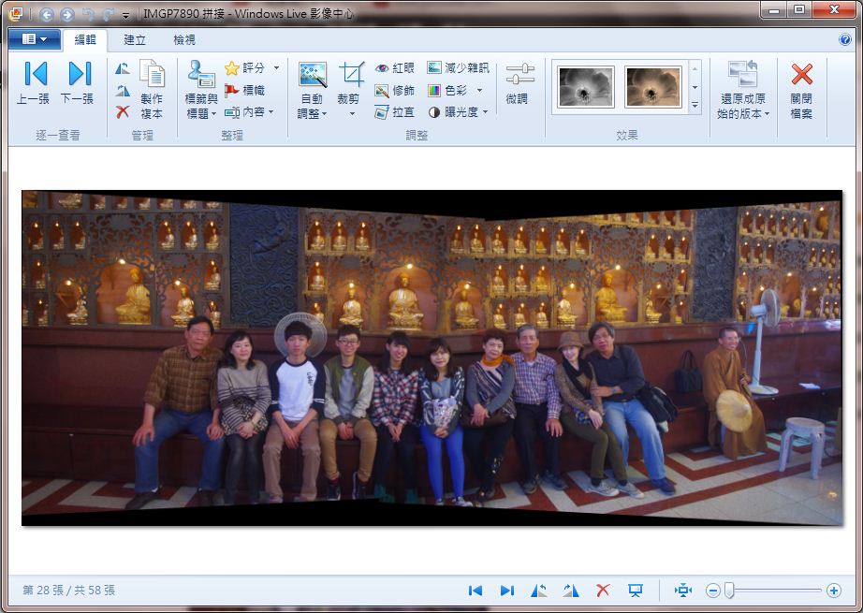Screen dimensions: 863x613
Task: Open the 裁剪 crop options arrow
Action: (x=352, y=114)
